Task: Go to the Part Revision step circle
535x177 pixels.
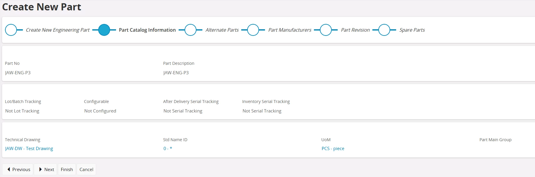Action: [326, 30]
